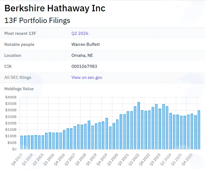The width and height of the screenshot is (205, 169).
Task: Click the Holdings Value chart title
Action: (19, 89)
